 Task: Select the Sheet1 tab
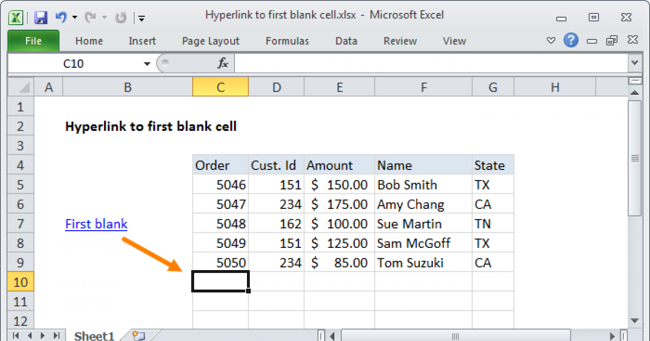pos(94,336)
